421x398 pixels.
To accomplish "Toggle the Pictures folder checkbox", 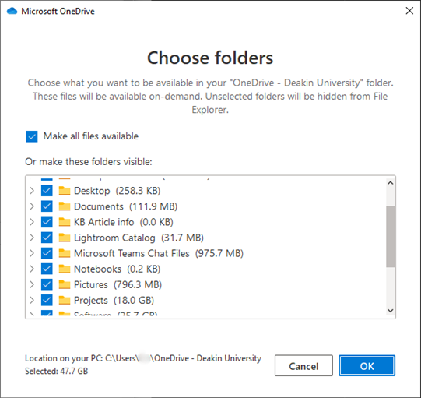I will pyautogui.click(x=47, y=284).
